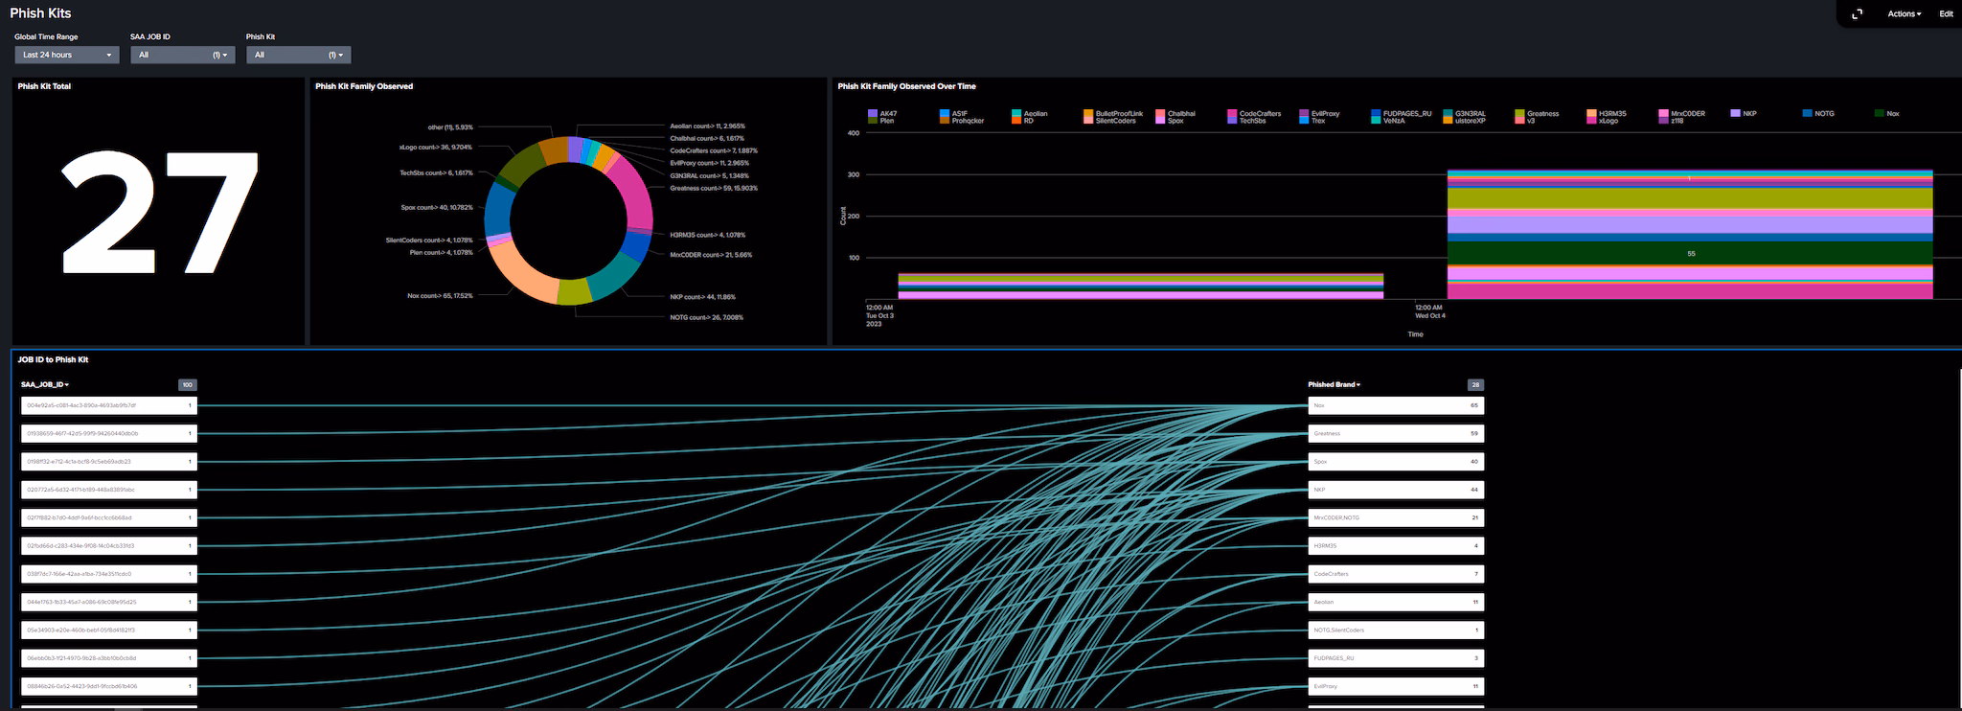Click the AK47 legend color swatch
1962x711 pixels.
click(x=873, y=113)
